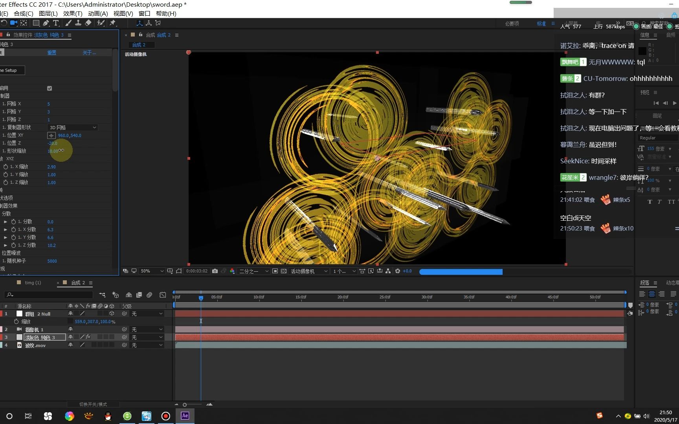Select the Eraser tool
Viewport: 679px width, 424px height.
[x=88, y=23]
